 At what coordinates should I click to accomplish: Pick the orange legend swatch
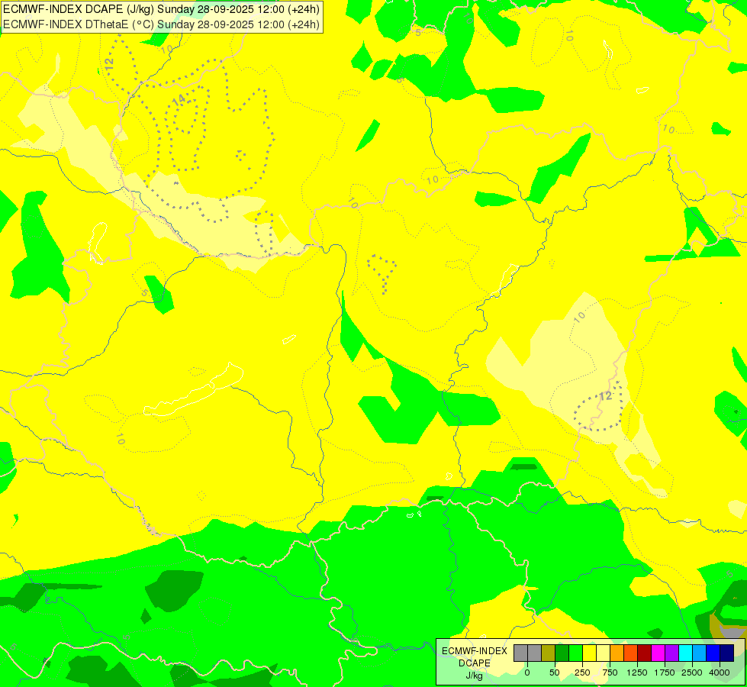[x=617, y=653]
